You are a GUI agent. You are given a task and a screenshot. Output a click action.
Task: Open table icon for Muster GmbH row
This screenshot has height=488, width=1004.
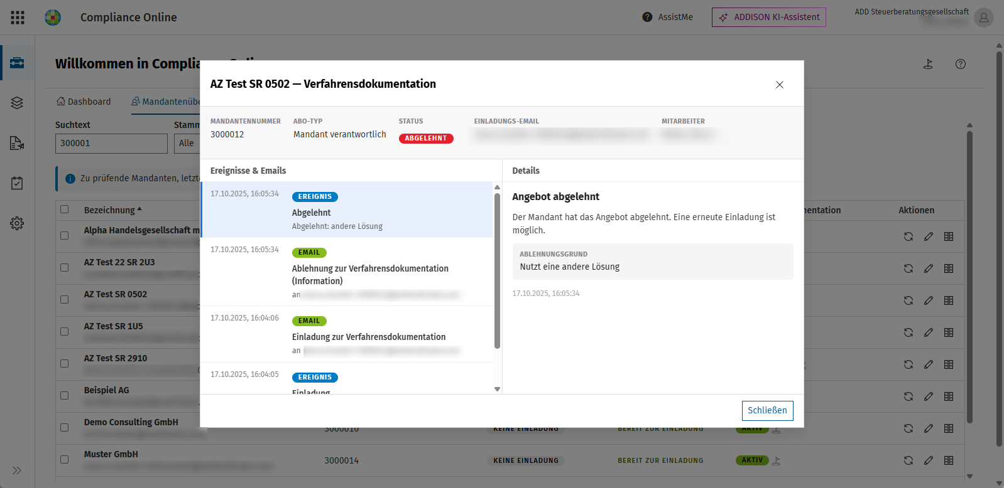tap(949, 460)
